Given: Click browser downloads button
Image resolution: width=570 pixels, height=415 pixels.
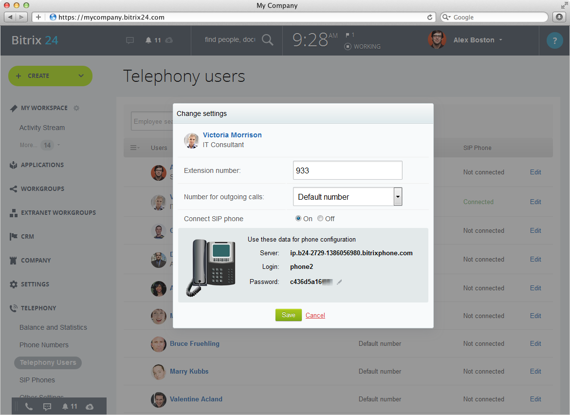Looking at the screenshot, I should coord(559,17).
